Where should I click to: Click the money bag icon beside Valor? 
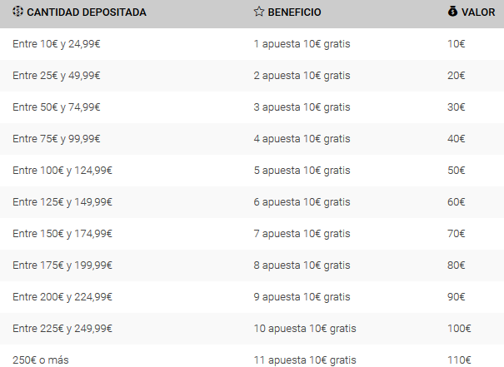pyautogui.click(x=452, y=12)
